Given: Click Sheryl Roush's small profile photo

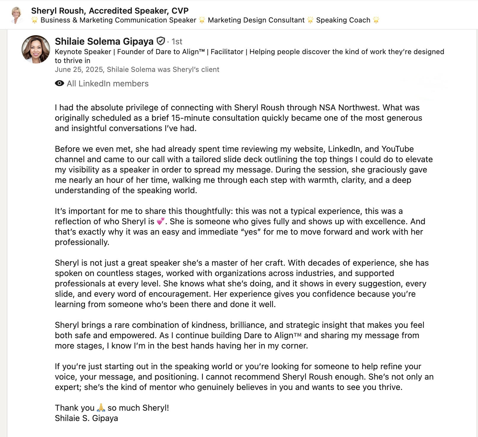Looking at the screenshot, I should click(17, 15).
